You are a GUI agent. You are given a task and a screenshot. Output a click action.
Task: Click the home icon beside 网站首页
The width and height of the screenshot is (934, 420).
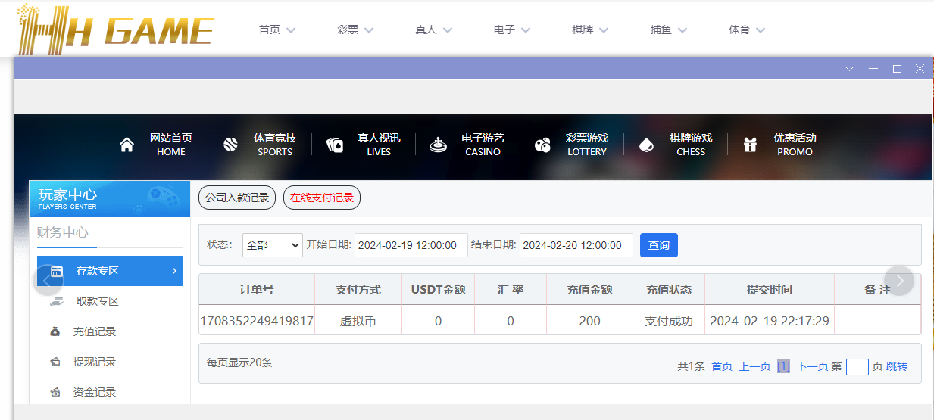click(x=127, y=145)
